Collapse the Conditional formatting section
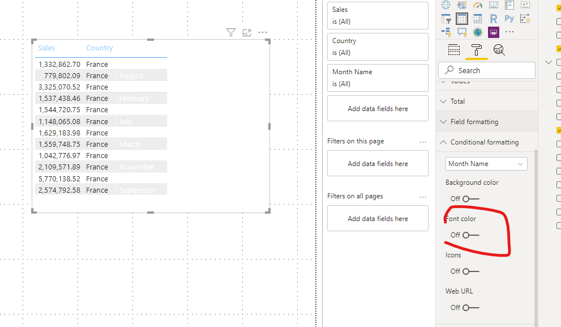 487,142
